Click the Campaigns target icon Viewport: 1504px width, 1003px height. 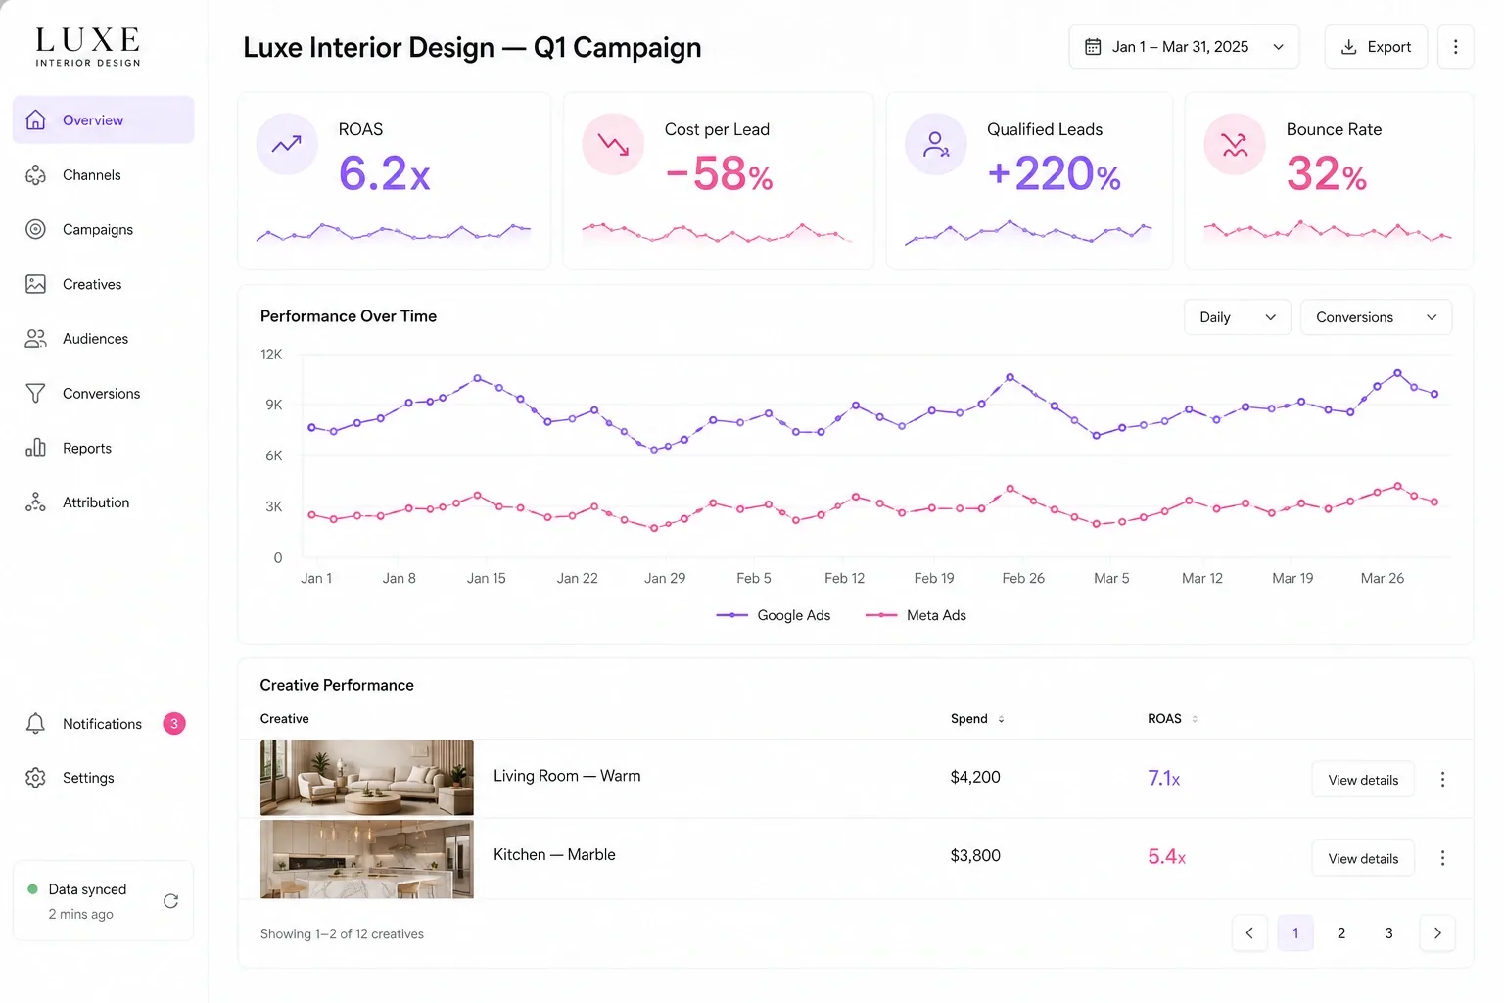pyautogui.click(x=36, y=229)
